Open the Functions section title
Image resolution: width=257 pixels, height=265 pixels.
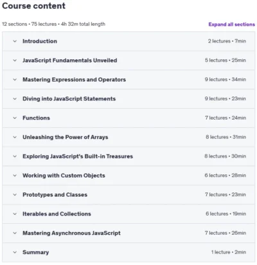click(36, 118)
